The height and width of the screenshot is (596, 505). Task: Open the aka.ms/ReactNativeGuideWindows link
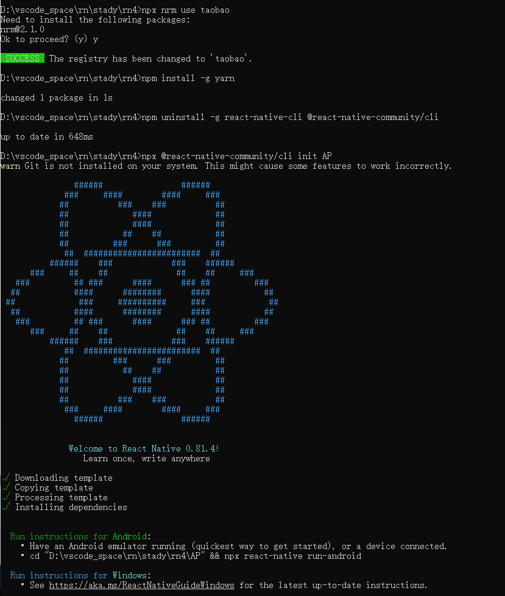click(142, 586)
